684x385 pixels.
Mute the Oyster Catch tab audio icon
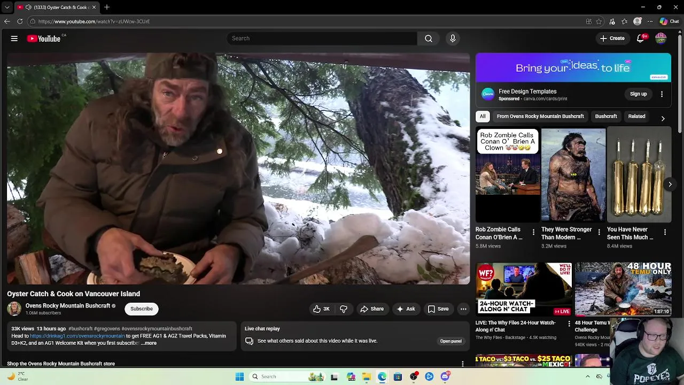(28, 7)
